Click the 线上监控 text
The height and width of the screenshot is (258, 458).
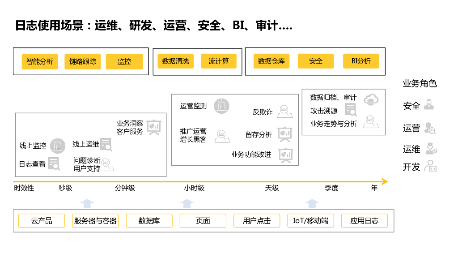pyautogui.click(x=33, y=146)
